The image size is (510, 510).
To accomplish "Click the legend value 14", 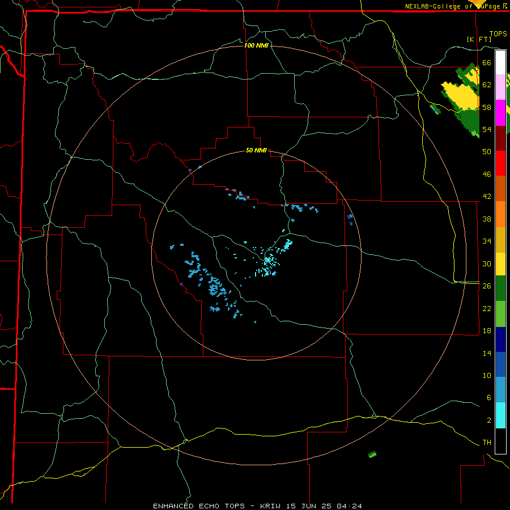I will [x=487, y=353].
